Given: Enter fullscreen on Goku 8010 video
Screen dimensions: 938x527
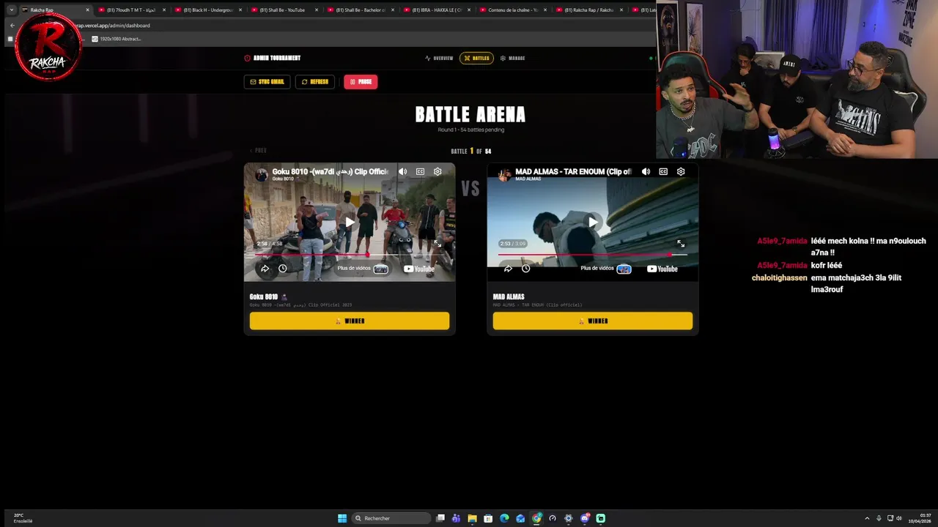Looking at the screenshot, I should tap(437, 244).
